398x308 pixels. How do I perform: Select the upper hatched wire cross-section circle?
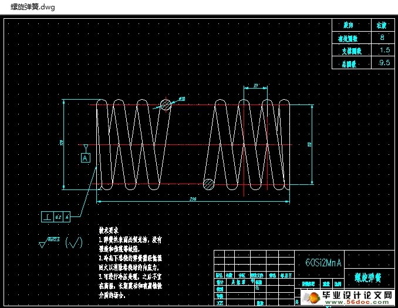tap(166, 105)
